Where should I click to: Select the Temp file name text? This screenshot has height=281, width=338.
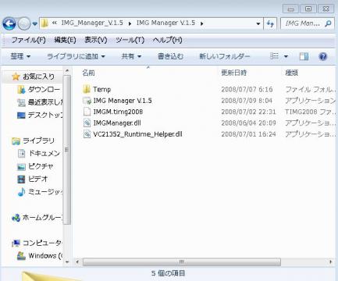click(x=101, y=89)
